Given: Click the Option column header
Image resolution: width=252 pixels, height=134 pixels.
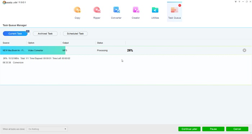Looking at the screenshot, I should 31,43.
